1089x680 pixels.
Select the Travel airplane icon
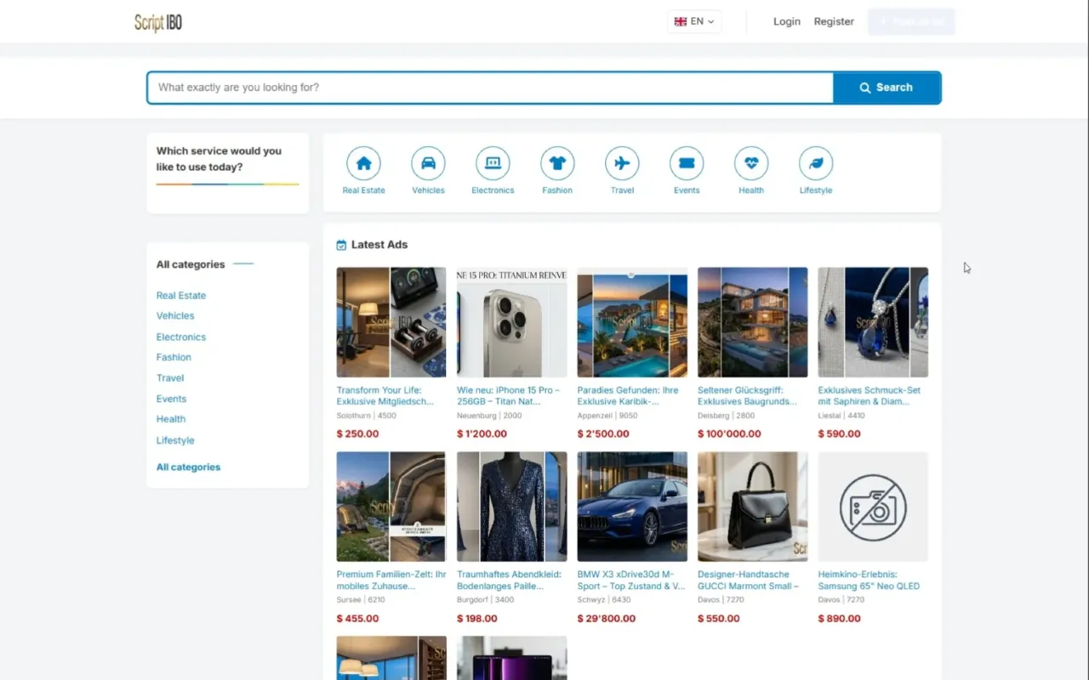[622, 163]
